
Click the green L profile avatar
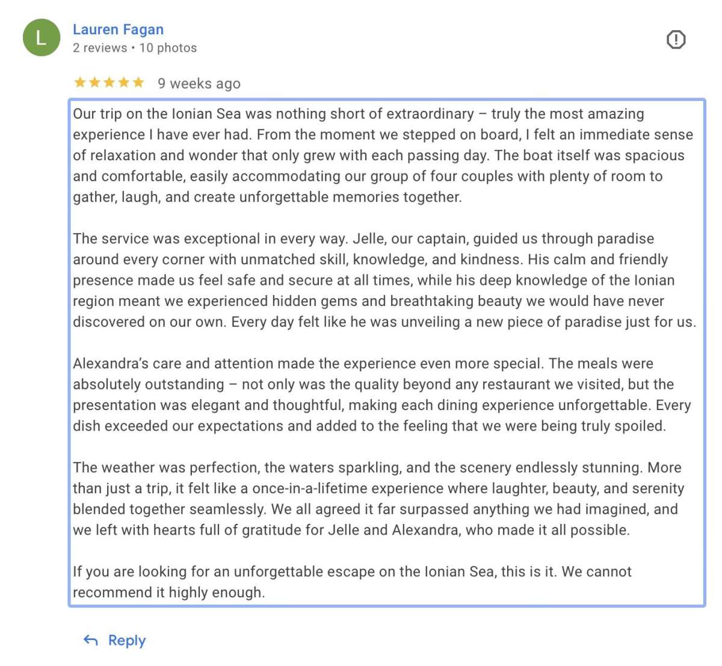[41, 38]
